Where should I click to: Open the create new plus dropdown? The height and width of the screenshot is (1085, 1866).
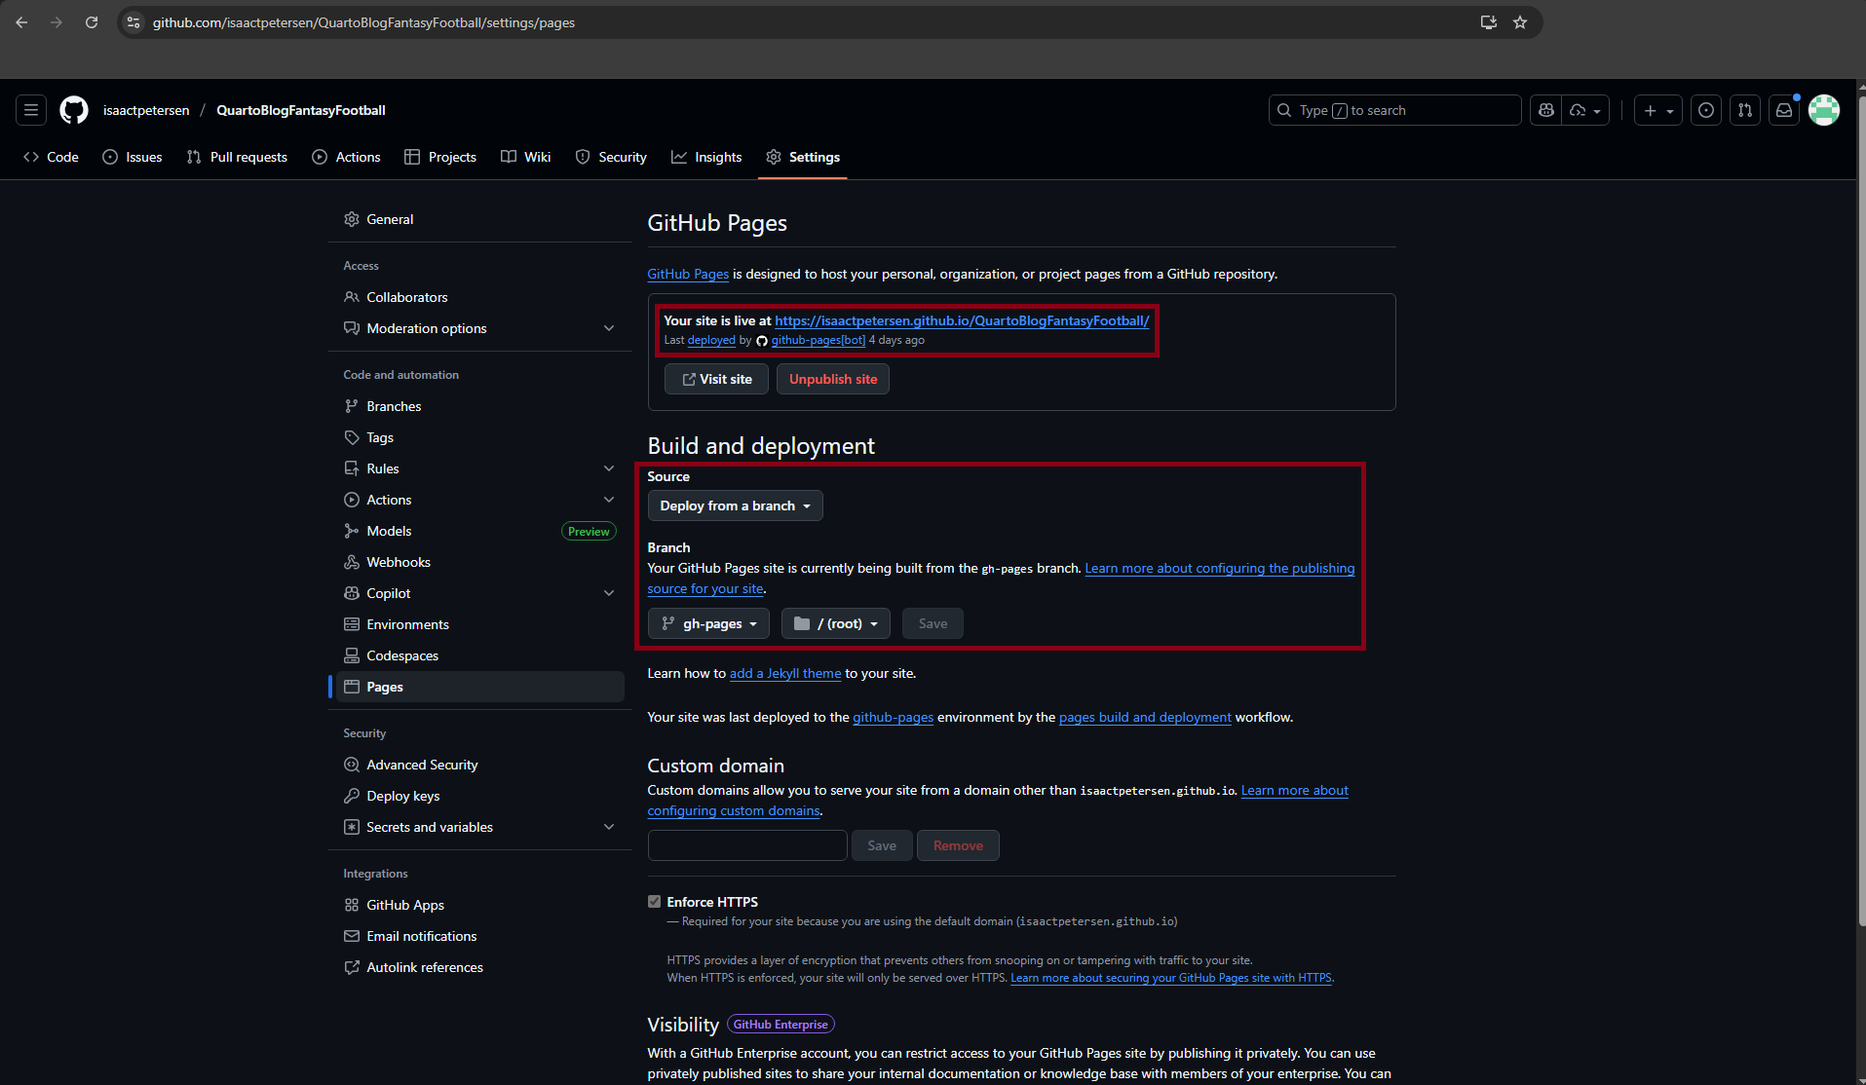click(1658, 110)
